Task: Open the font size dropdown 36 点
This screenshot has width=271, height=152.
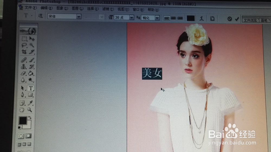Action: click(x=132, y=17)
